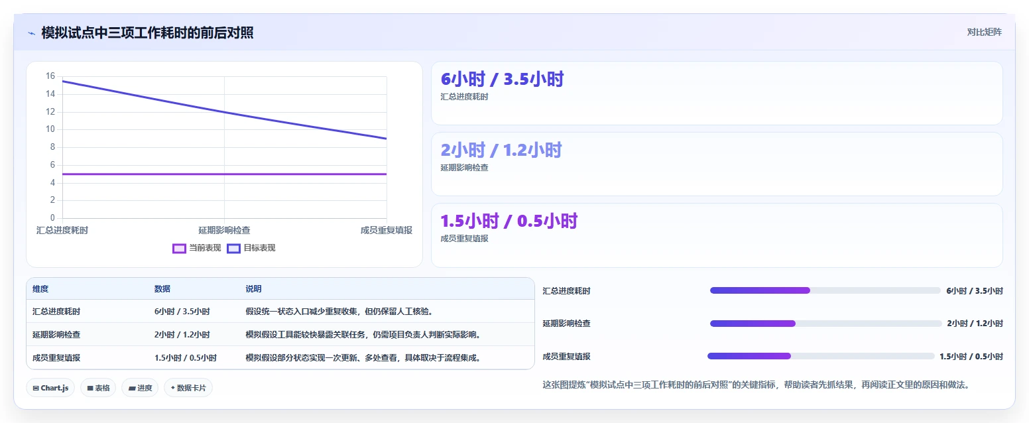
Task: Click the 成员重复填报 label under third data card
Action: pos(464,239)
